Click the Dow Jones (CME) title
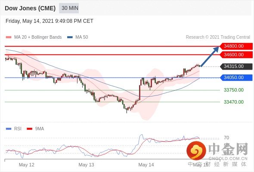 (30, 8)
